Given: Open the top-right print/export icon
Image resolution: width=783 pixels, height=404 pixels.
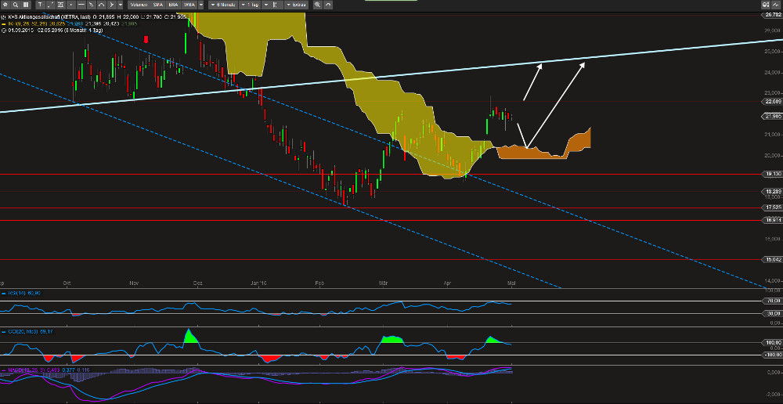Looking at the screenshot, I should (766, 5).
